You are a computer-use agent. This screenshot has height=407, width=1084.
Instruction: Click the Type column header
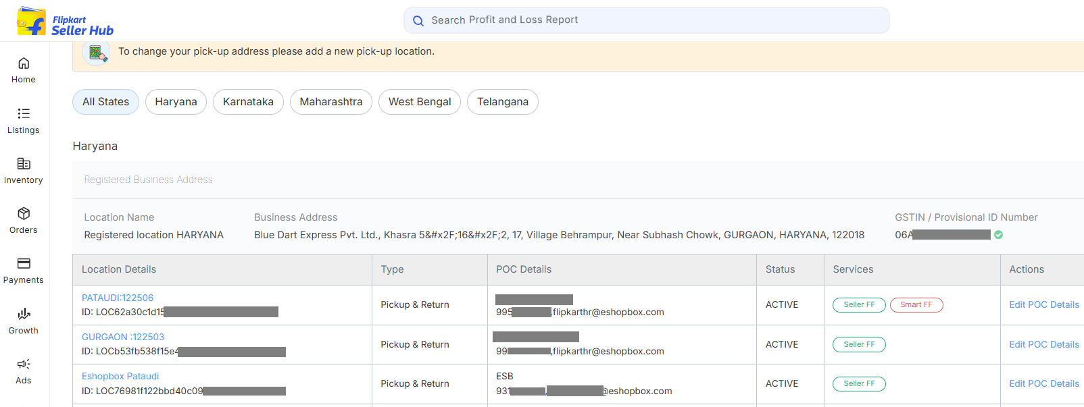click(x=392, y=269)
